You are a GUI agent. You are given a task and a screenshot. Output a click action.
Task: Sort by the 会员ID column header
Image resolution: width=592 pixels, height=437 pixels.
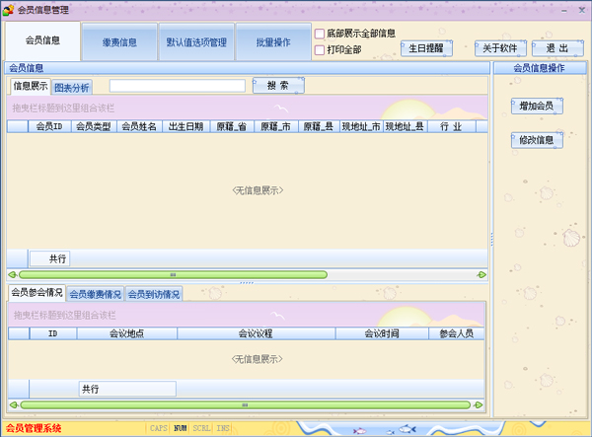50,126
